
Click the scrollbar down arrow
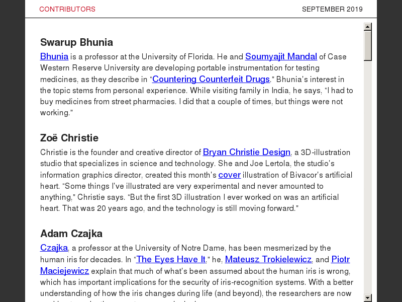click(x=368, y=298)
